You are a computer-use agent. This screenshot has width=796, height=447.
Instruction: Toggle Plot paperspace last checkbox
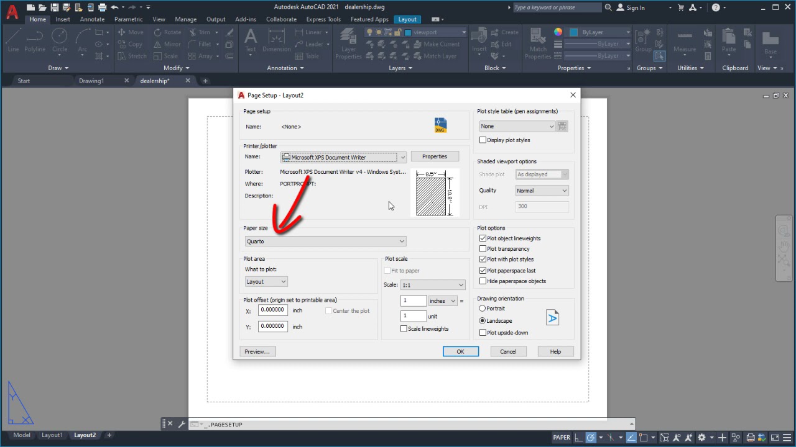(483, 271)
